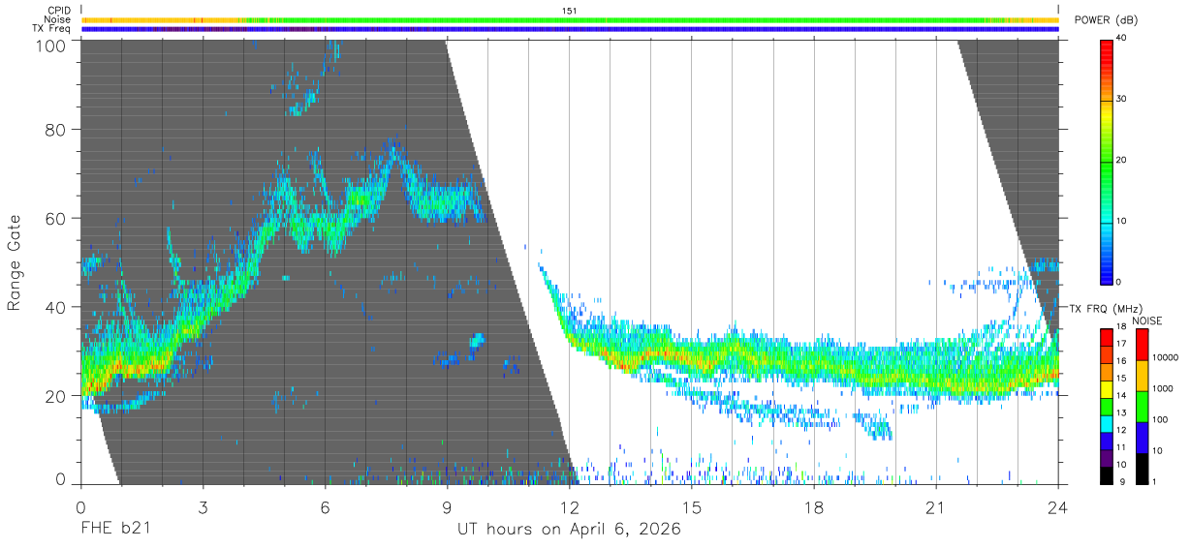Click the 'NOISE' legend heading

pos(1148,320)
